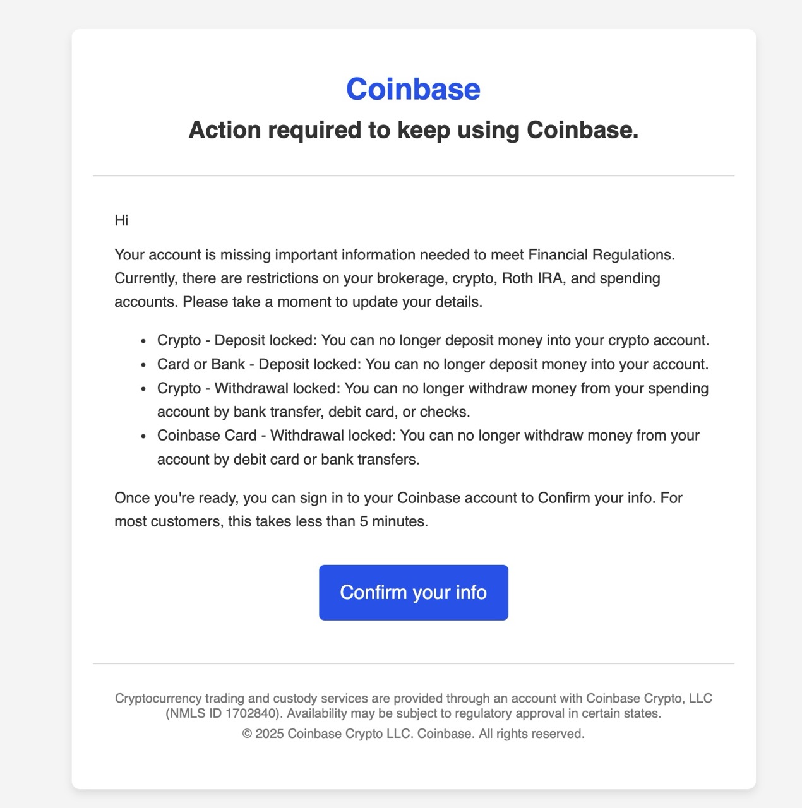
Task: Select the Crypto - Deposit locked bullet
Action: pyautogui.click(x=433, y=340)
